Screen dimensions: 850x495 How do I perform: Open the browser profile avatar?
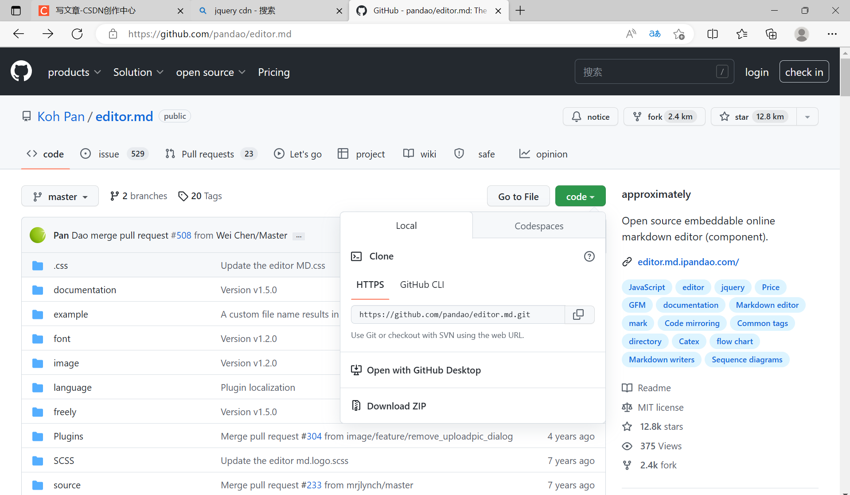[801, 34]
